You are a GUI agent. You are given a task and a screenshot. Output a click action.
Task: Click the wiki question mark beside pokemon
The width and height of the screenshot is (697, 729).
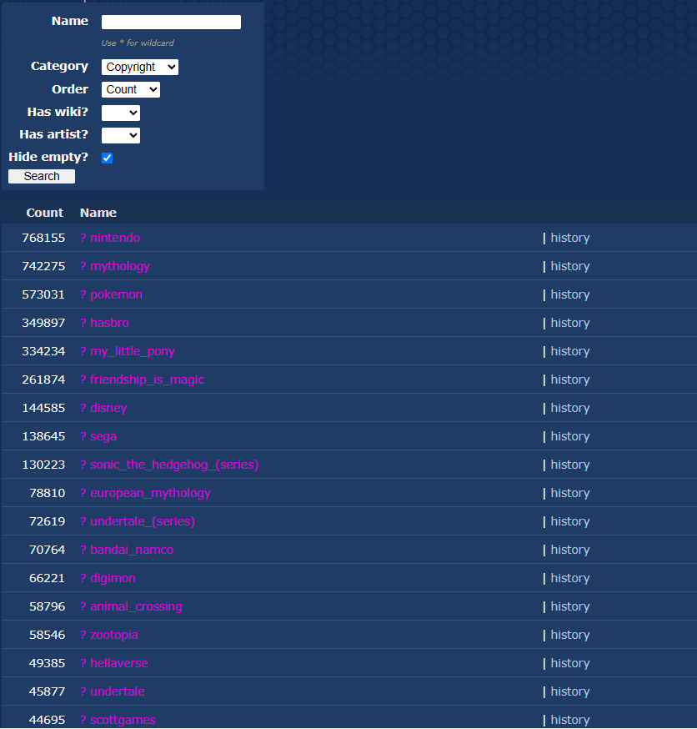(x=83, y=294)
